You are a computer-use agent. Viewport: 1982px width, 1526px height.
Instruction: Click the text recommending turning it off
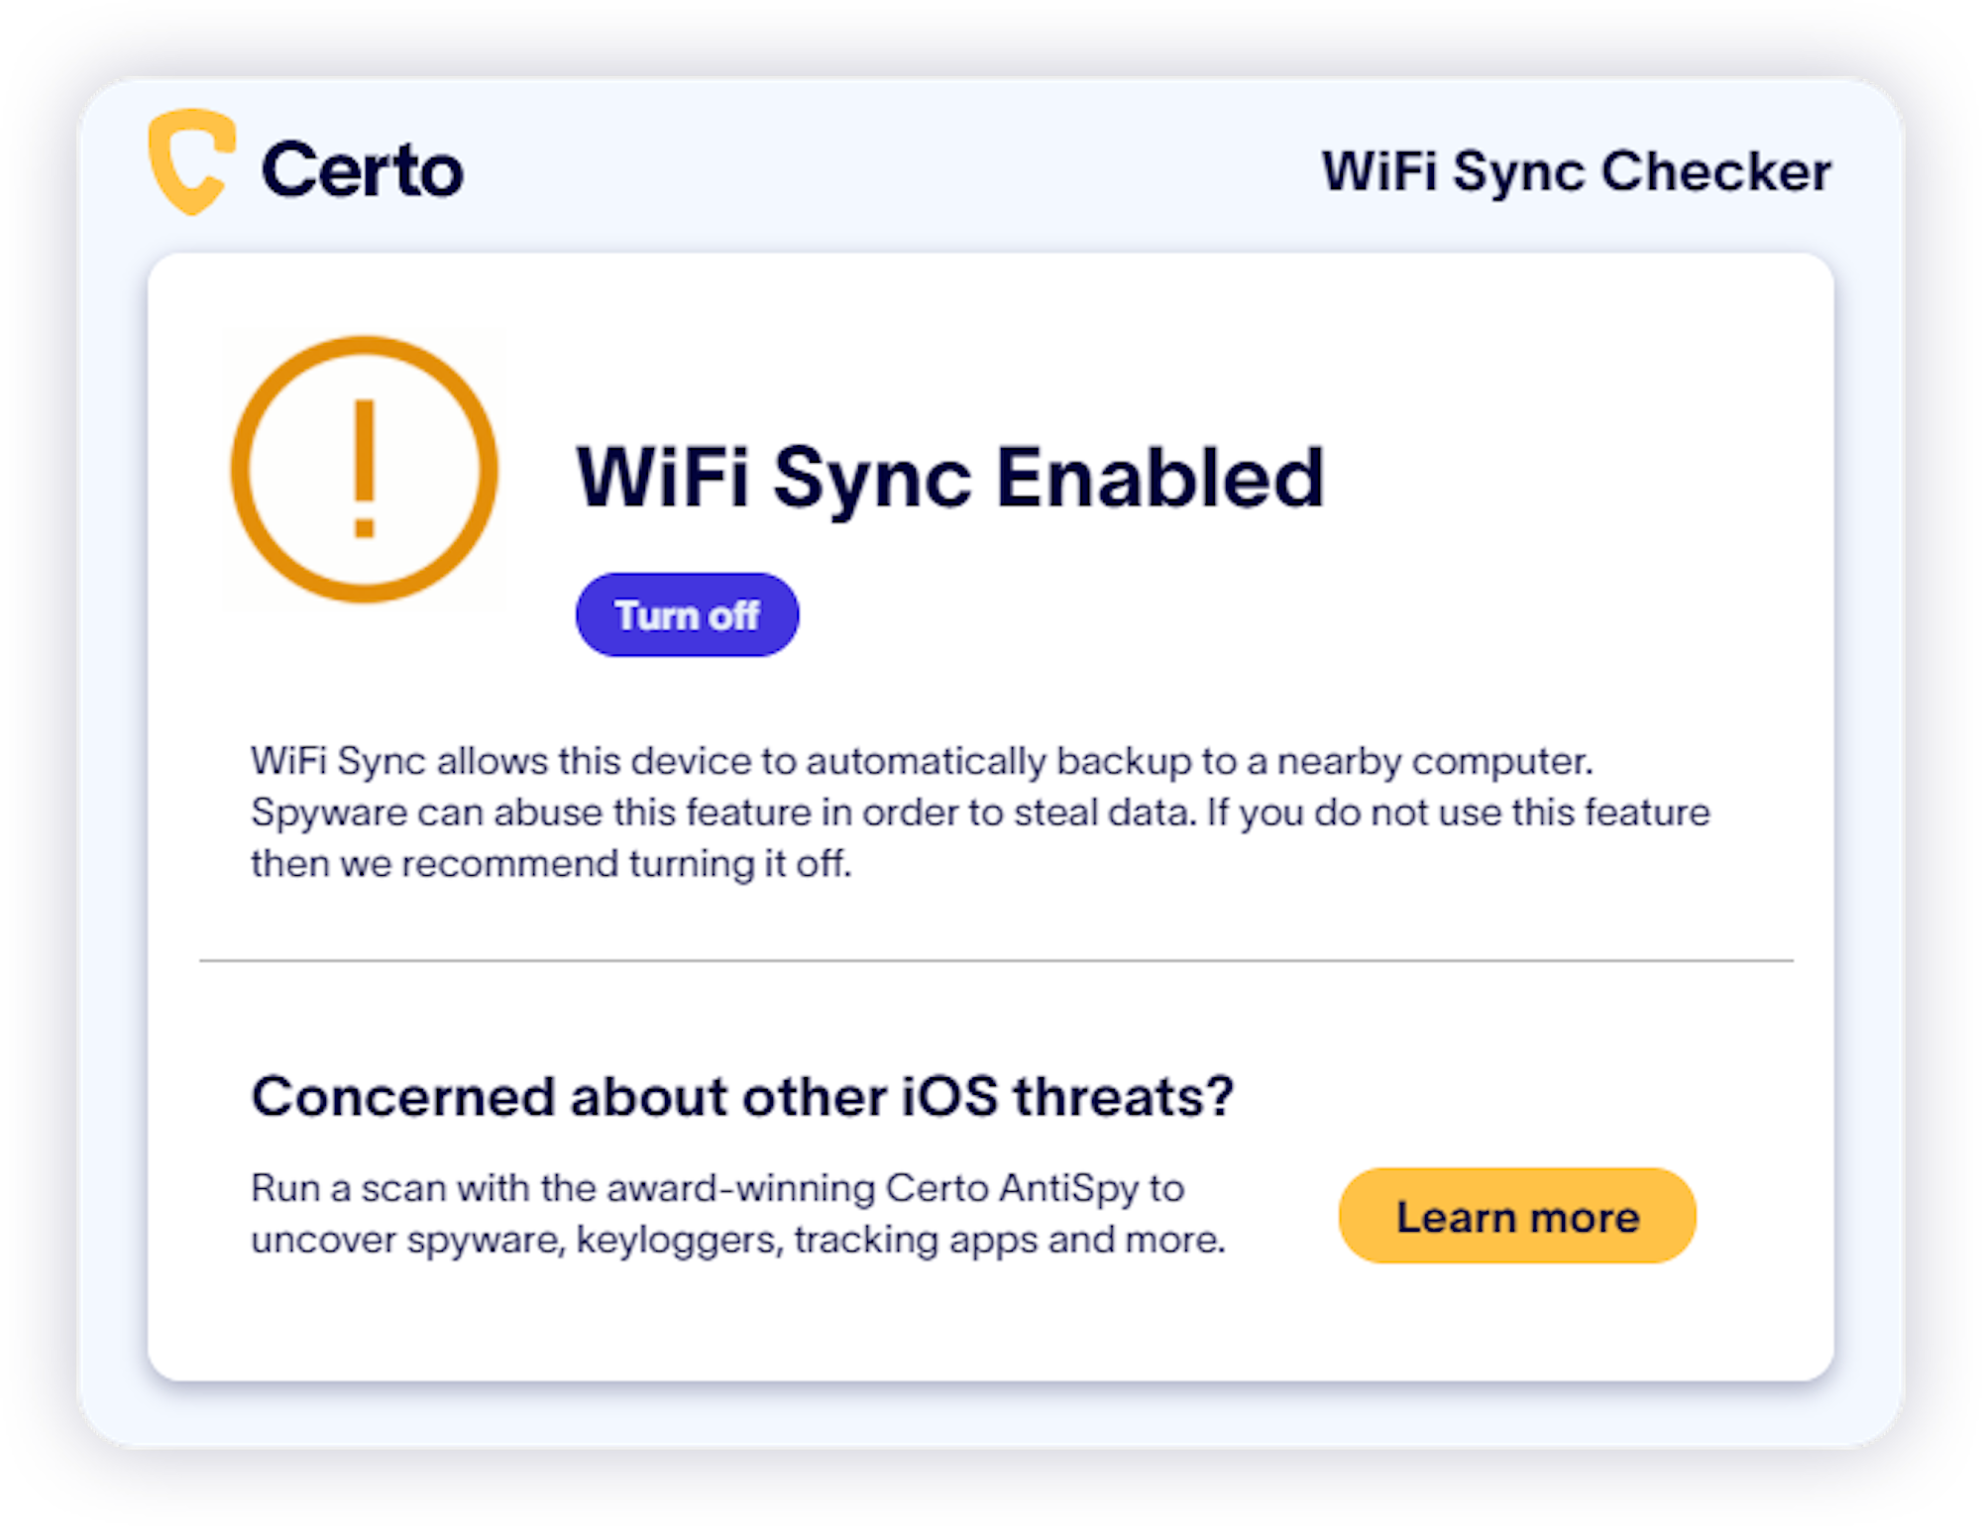[x=551, y=863]
